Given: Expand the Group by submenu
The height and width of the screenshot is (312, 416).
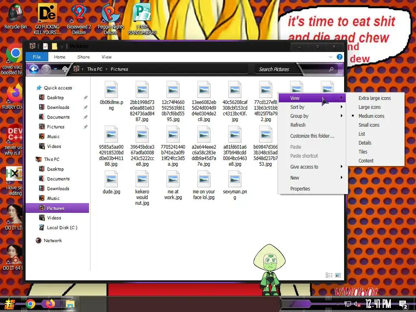Looking at the screenshot, I should point(312,116).
